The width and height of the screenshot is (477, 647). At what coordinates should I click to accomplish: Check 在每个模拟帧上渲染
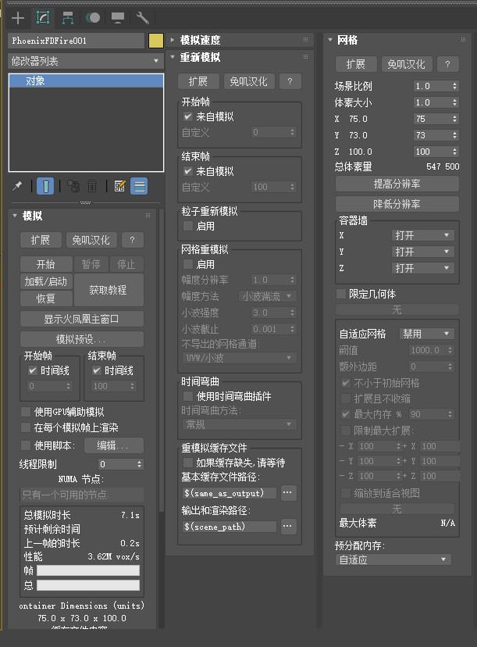[26, 427]
